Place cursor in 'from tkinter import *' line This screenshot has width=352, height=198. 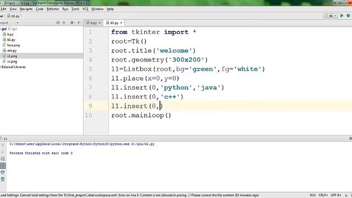(153, 32)
